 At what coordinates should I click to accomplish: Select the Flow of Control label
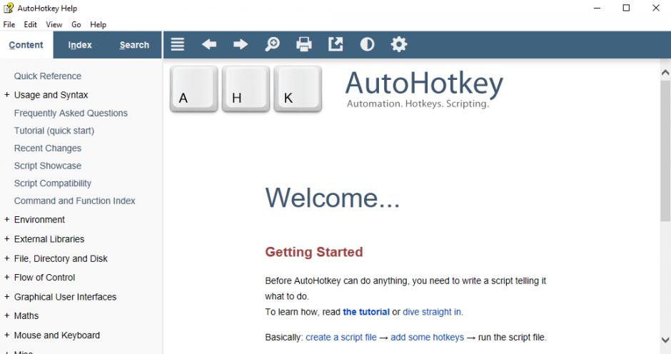point(44,278)
